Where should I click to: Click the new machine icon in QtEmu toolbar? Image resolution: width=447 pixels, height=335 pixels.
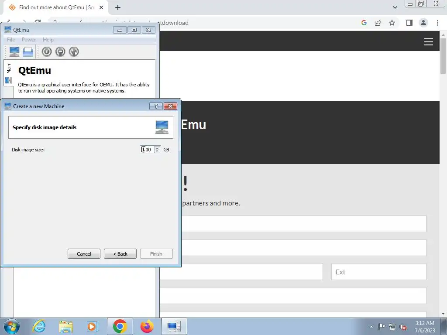pyautogui.click(x=14, y=52)
